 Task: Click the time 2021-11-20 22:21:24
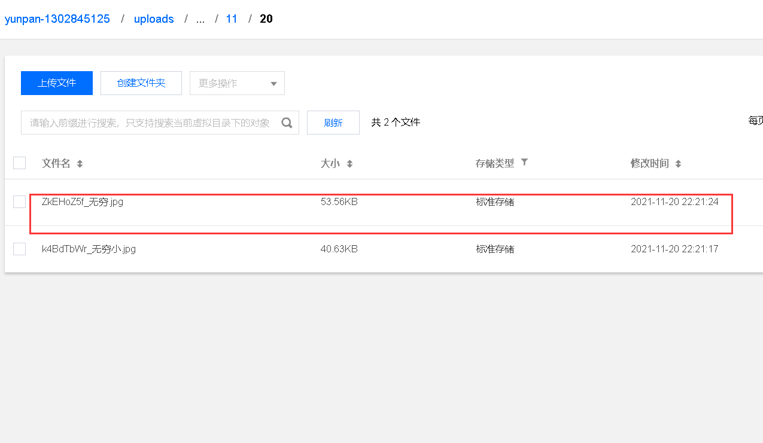pos(674,202)
